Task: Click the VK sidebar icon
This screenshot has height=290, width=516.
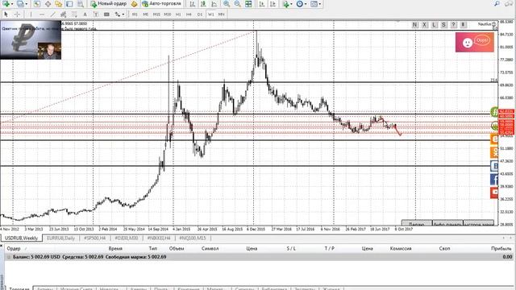Action: pyautogui.click(x=494, y=166)
